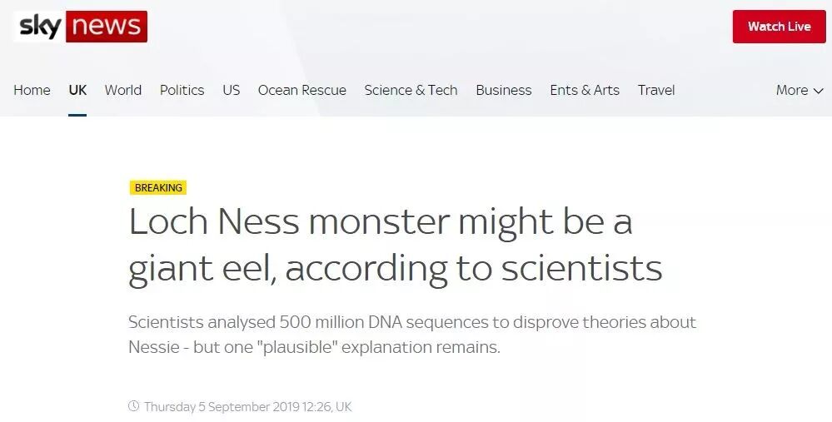Image resolution: width=832 pixels, height=422 pixels.
Task: Select the Travel section link
Action: (x=656, y=90)
